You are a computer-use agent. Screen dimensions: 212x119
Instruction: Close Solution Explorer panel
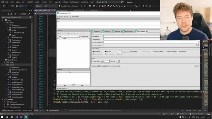(x=31, y=11)
